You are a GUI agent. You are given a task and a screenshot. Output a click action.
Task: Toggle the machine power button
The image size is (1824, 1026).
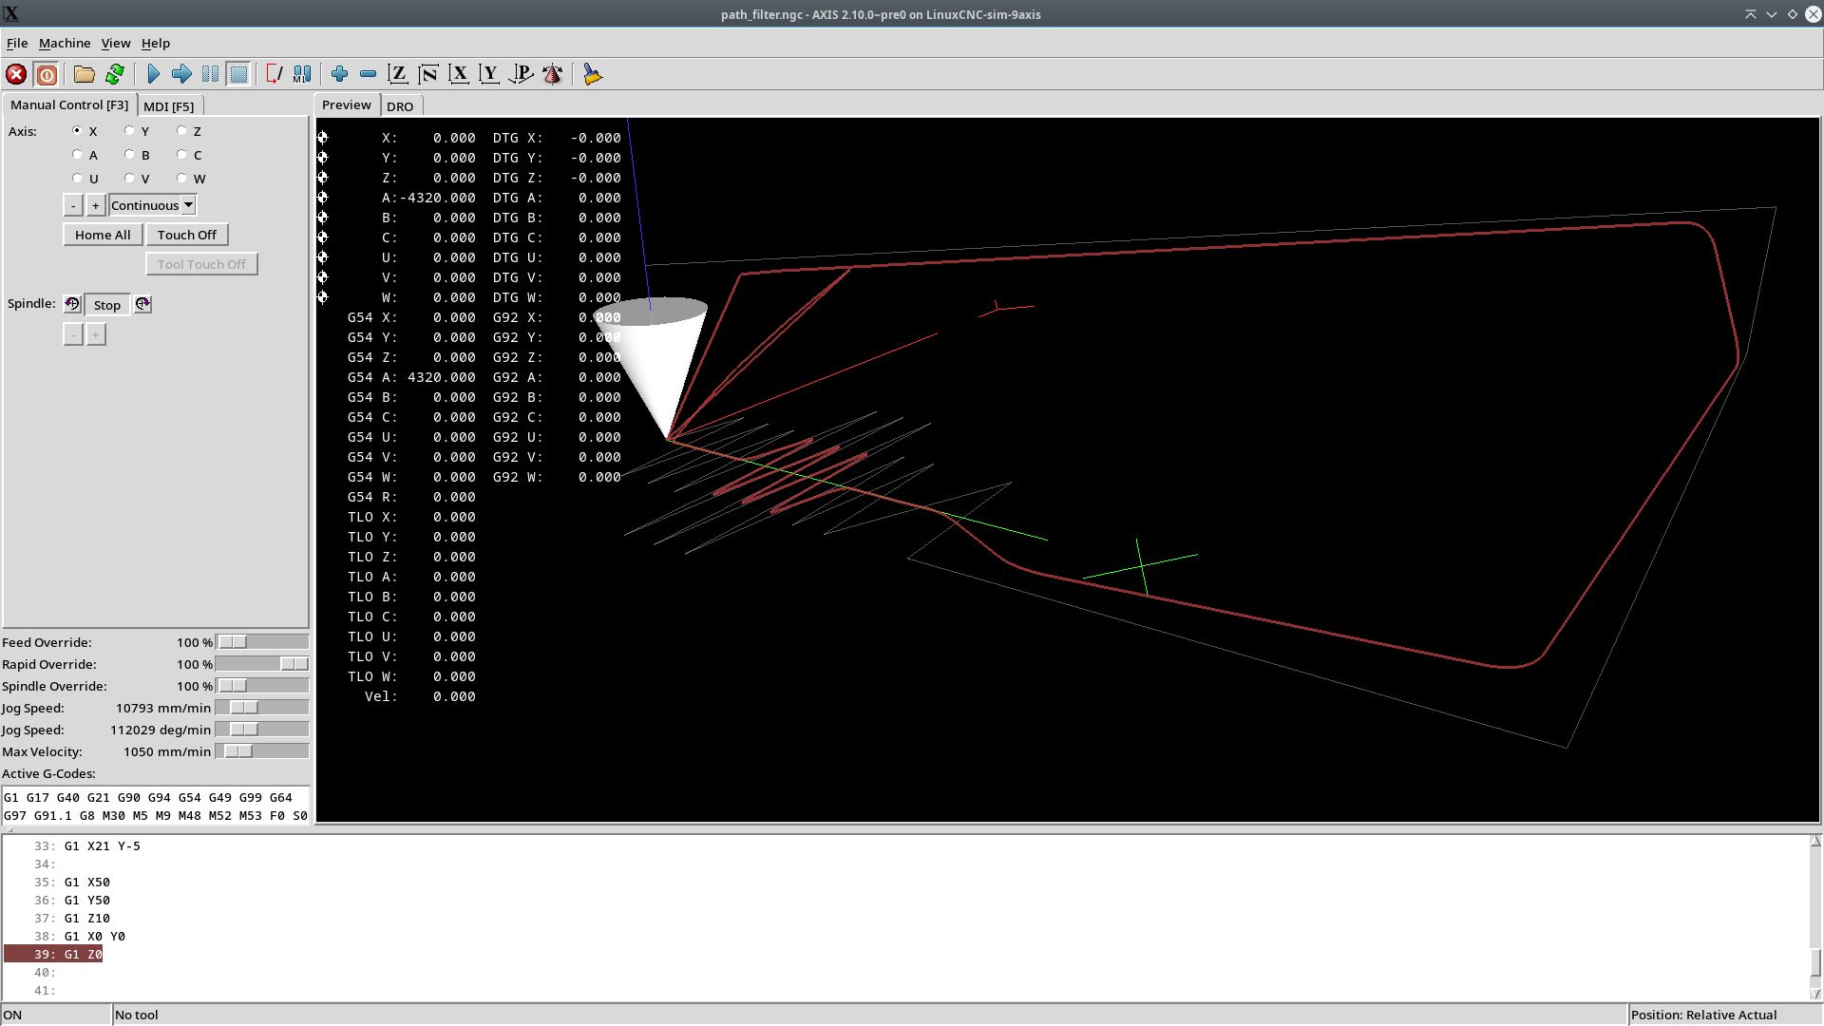point(46,74)
